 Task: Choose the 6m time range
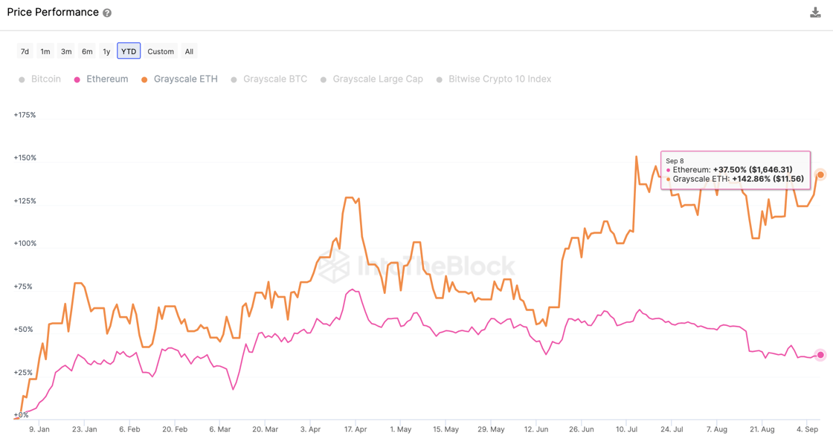tap(87, 51)
